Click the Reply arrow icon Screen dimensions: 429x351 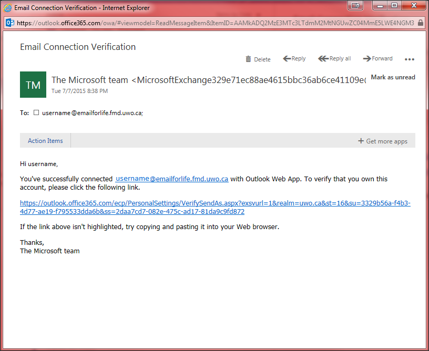coord(287,59)
